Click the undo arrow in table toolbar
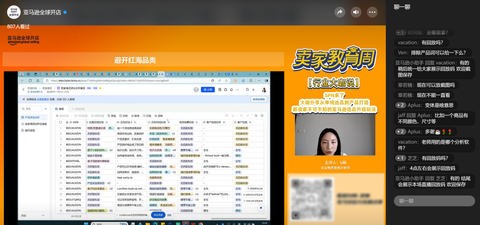480x225 pixels. pos(241,116)
